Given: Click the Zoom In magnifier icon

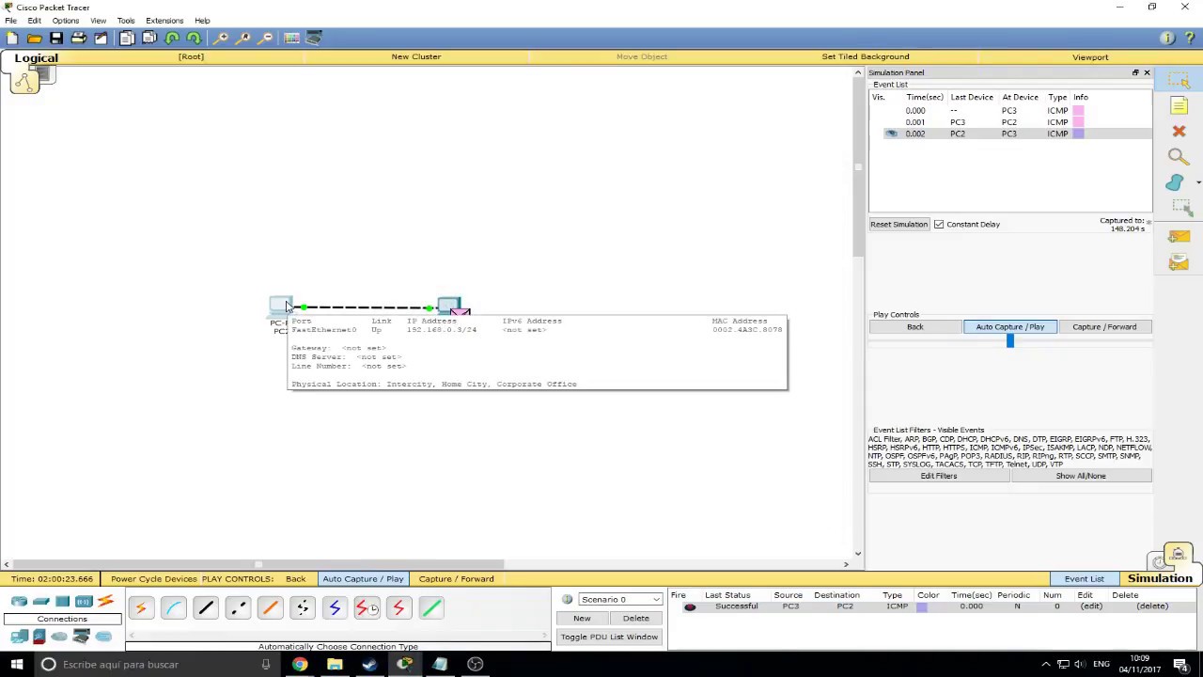Looking at the screenshot, I should coord(221,38).
